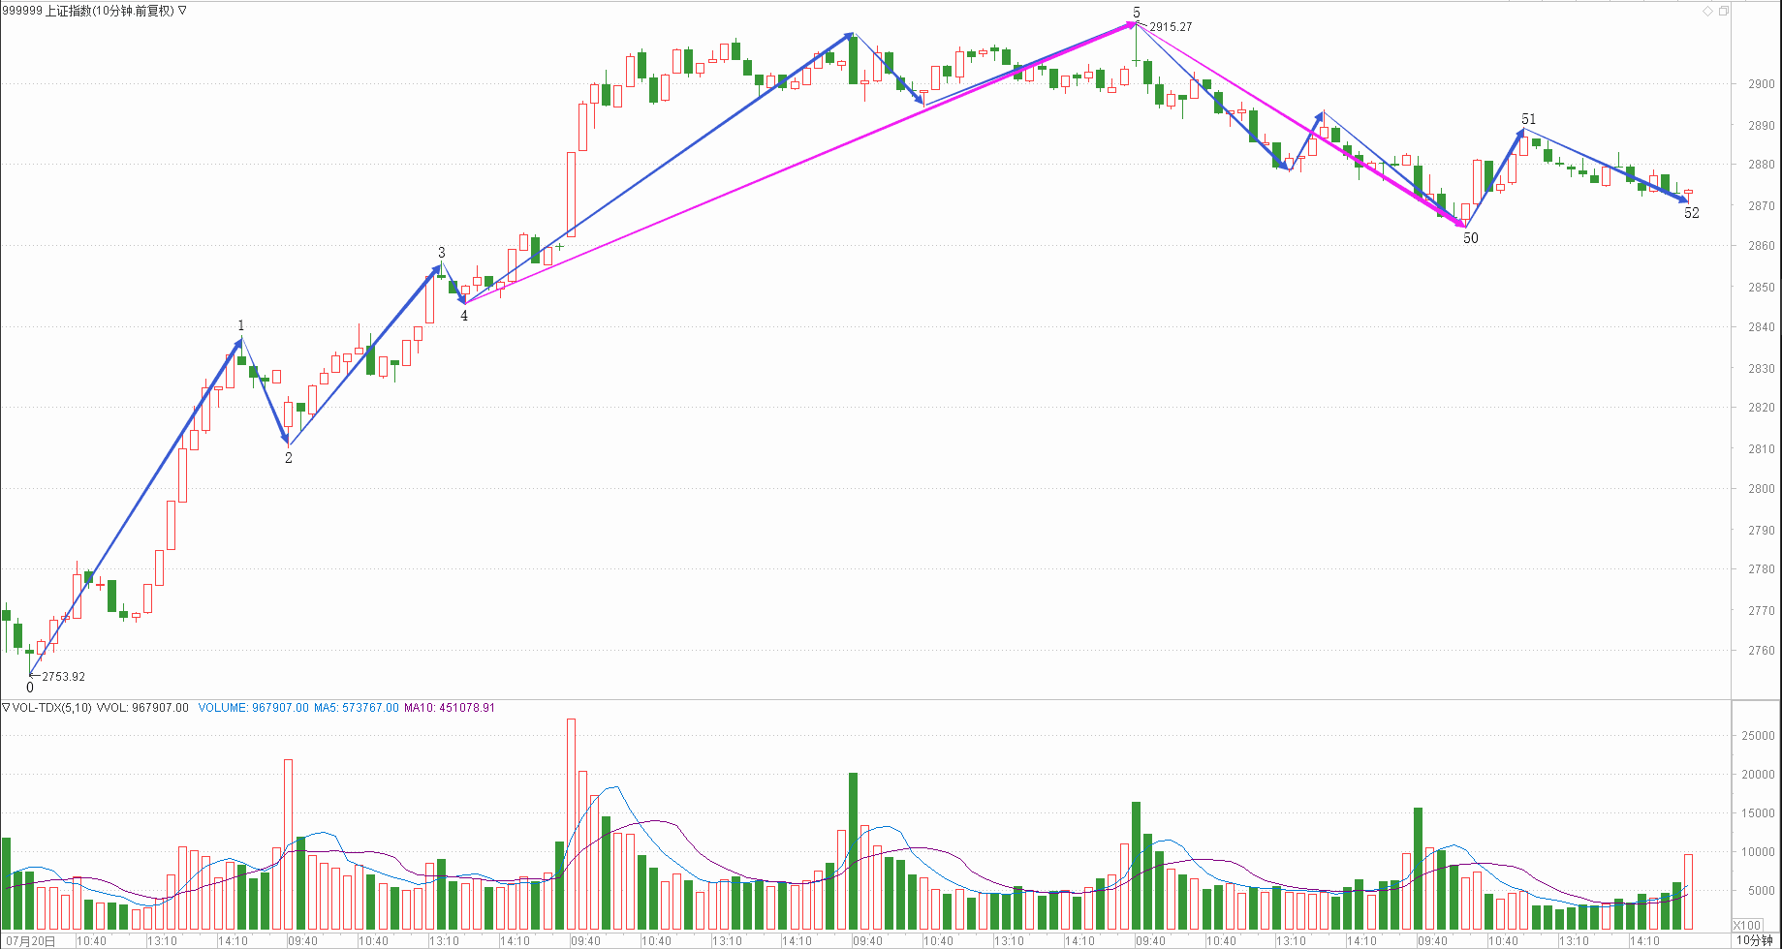Image resolution: width=1782 pixels, height=949 pixels.
Task: Click the MA5 volume average value
Action: 356,708
